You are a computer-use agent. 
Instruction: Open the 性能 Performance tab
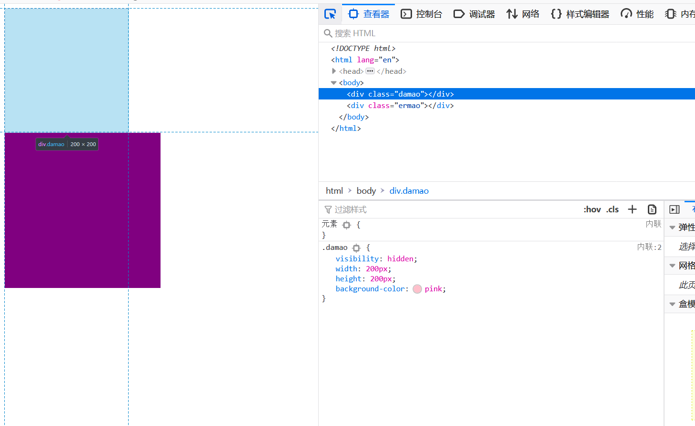(x=637, y=14)
